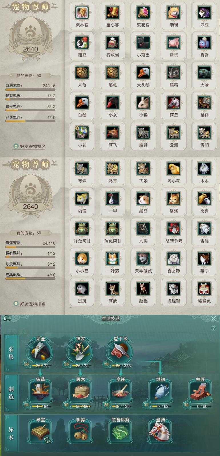Viewport: 220px width, 456px height.
Task: Switch to the 制造 crafting category
Action: coord(11,393)
